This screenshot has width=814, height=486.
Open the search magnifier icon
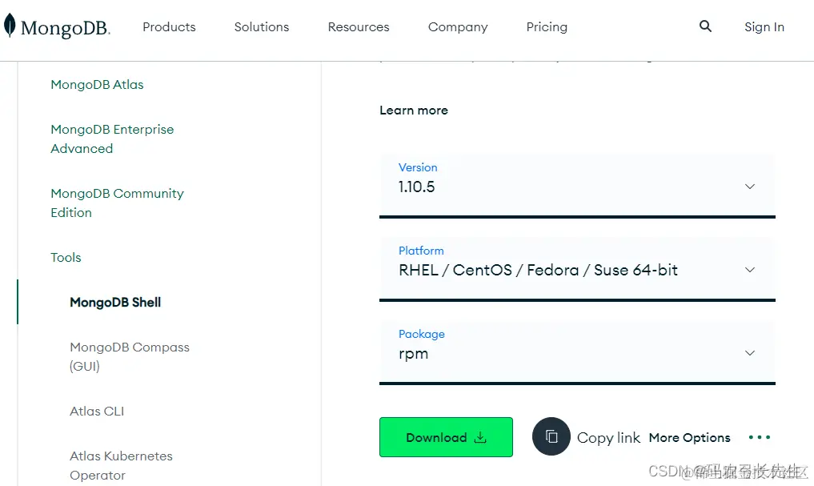click(705, 26)
